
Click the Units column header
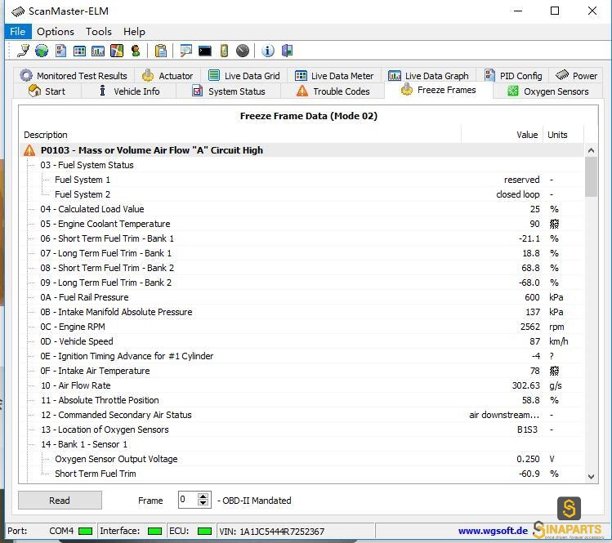pyautogui.click(x=563, y=135)
